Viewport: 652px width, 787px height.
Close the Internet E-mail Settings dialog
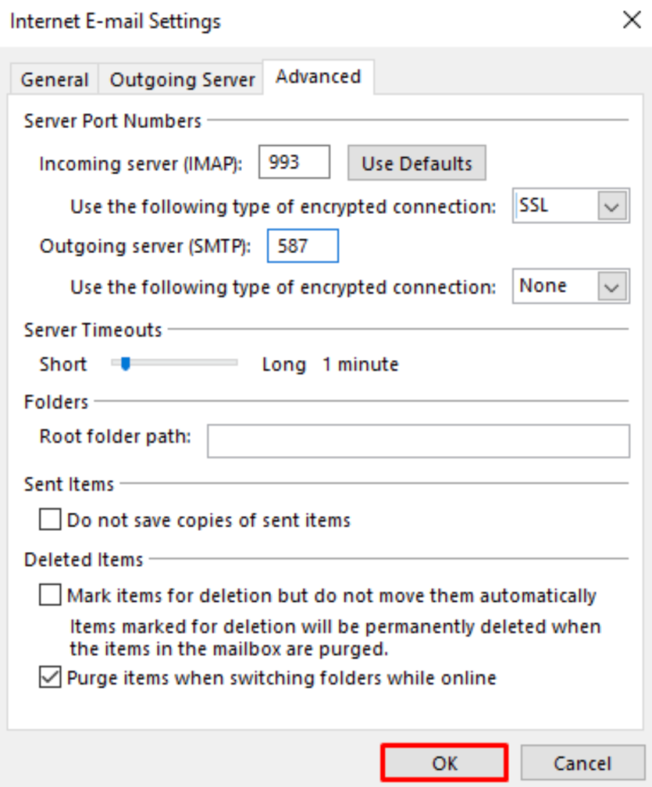coord(632,20)
